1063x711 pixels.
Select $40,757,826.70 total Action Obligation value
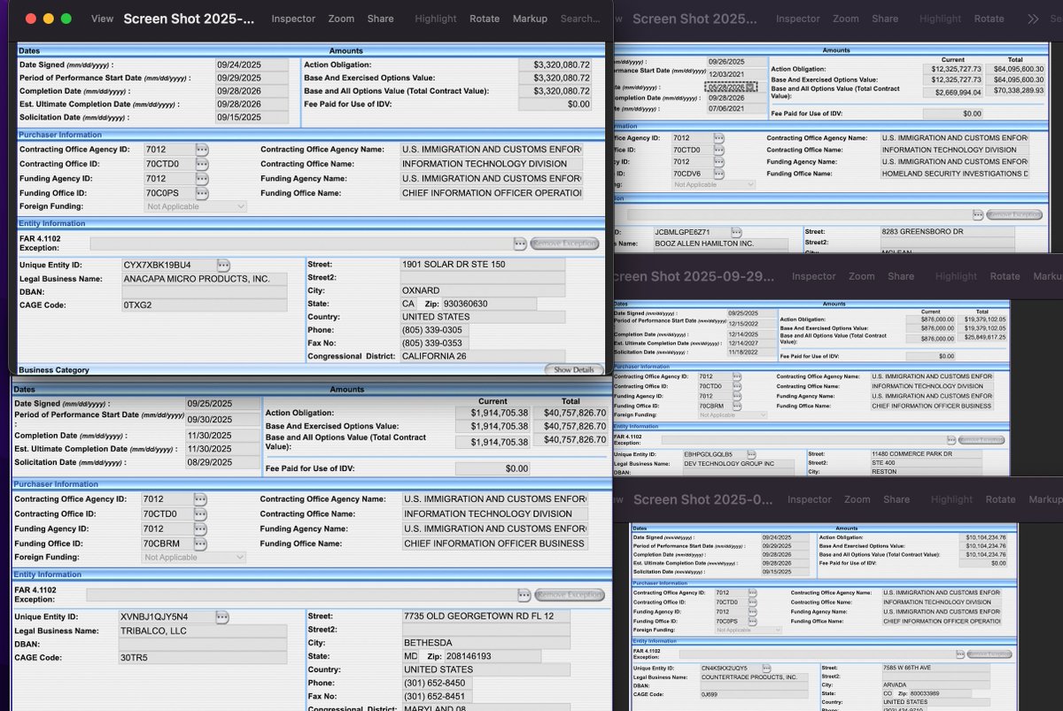(571, 413)
